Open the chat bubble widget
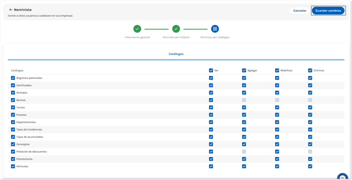Screen dimensions: 352x180 (342, 177)
